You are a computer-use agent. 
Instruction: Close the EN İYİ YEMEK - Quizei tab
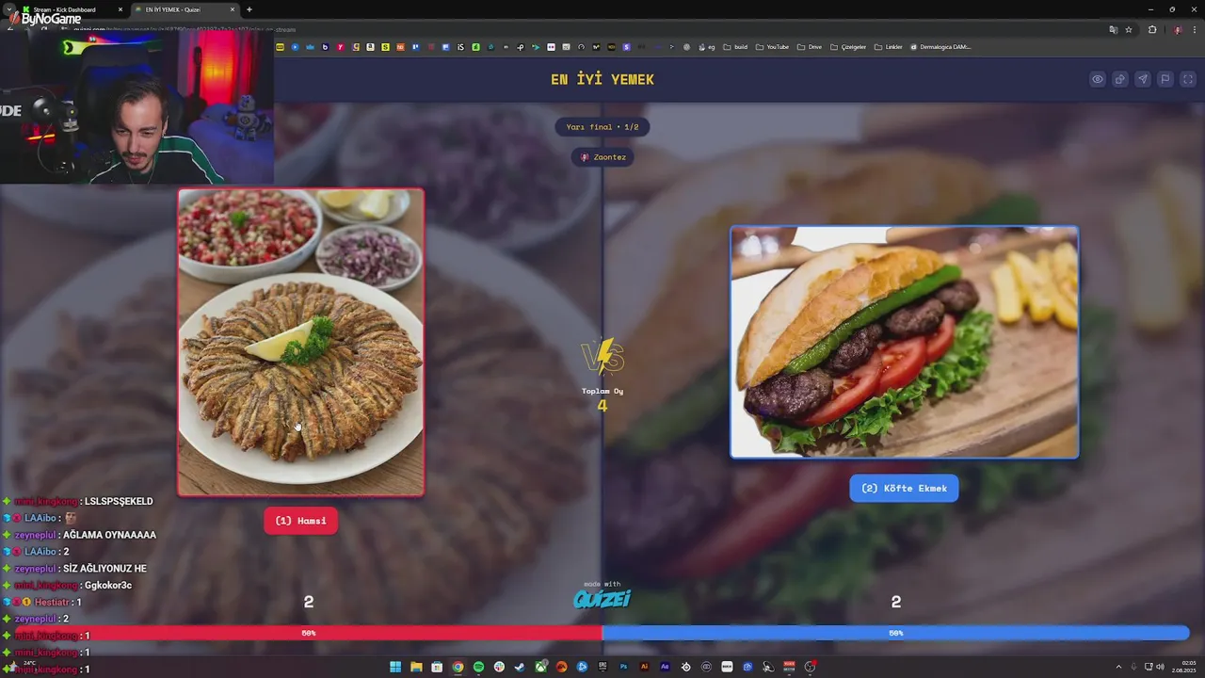[x=233, y=9]
